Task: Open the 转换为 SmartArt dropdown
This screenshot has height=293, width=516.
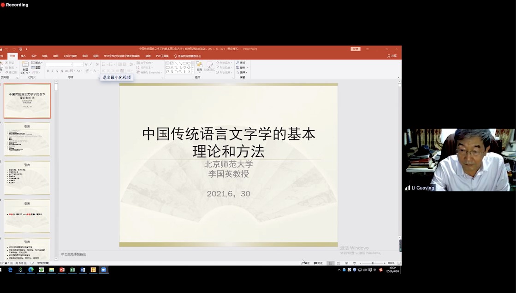Action: [x=150, y=73]
